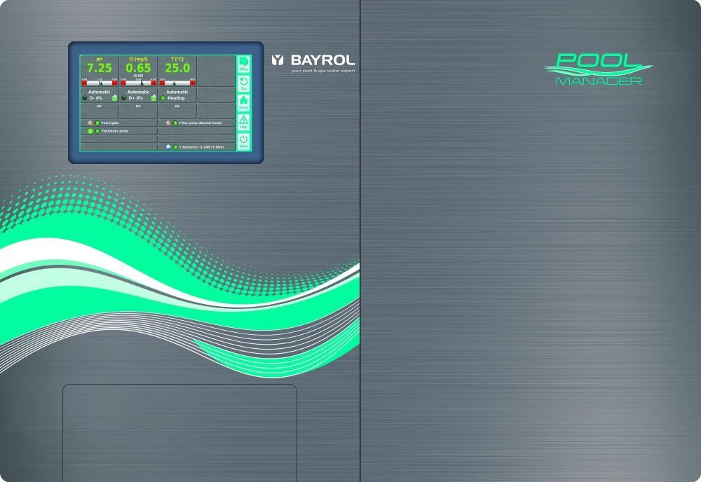
Task: Click the BAYROL logo
Action: 313,61
